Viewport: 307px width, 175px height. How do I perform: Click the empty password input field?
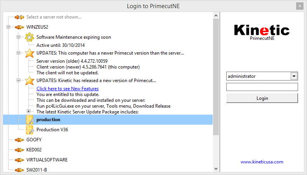(262, 87)
